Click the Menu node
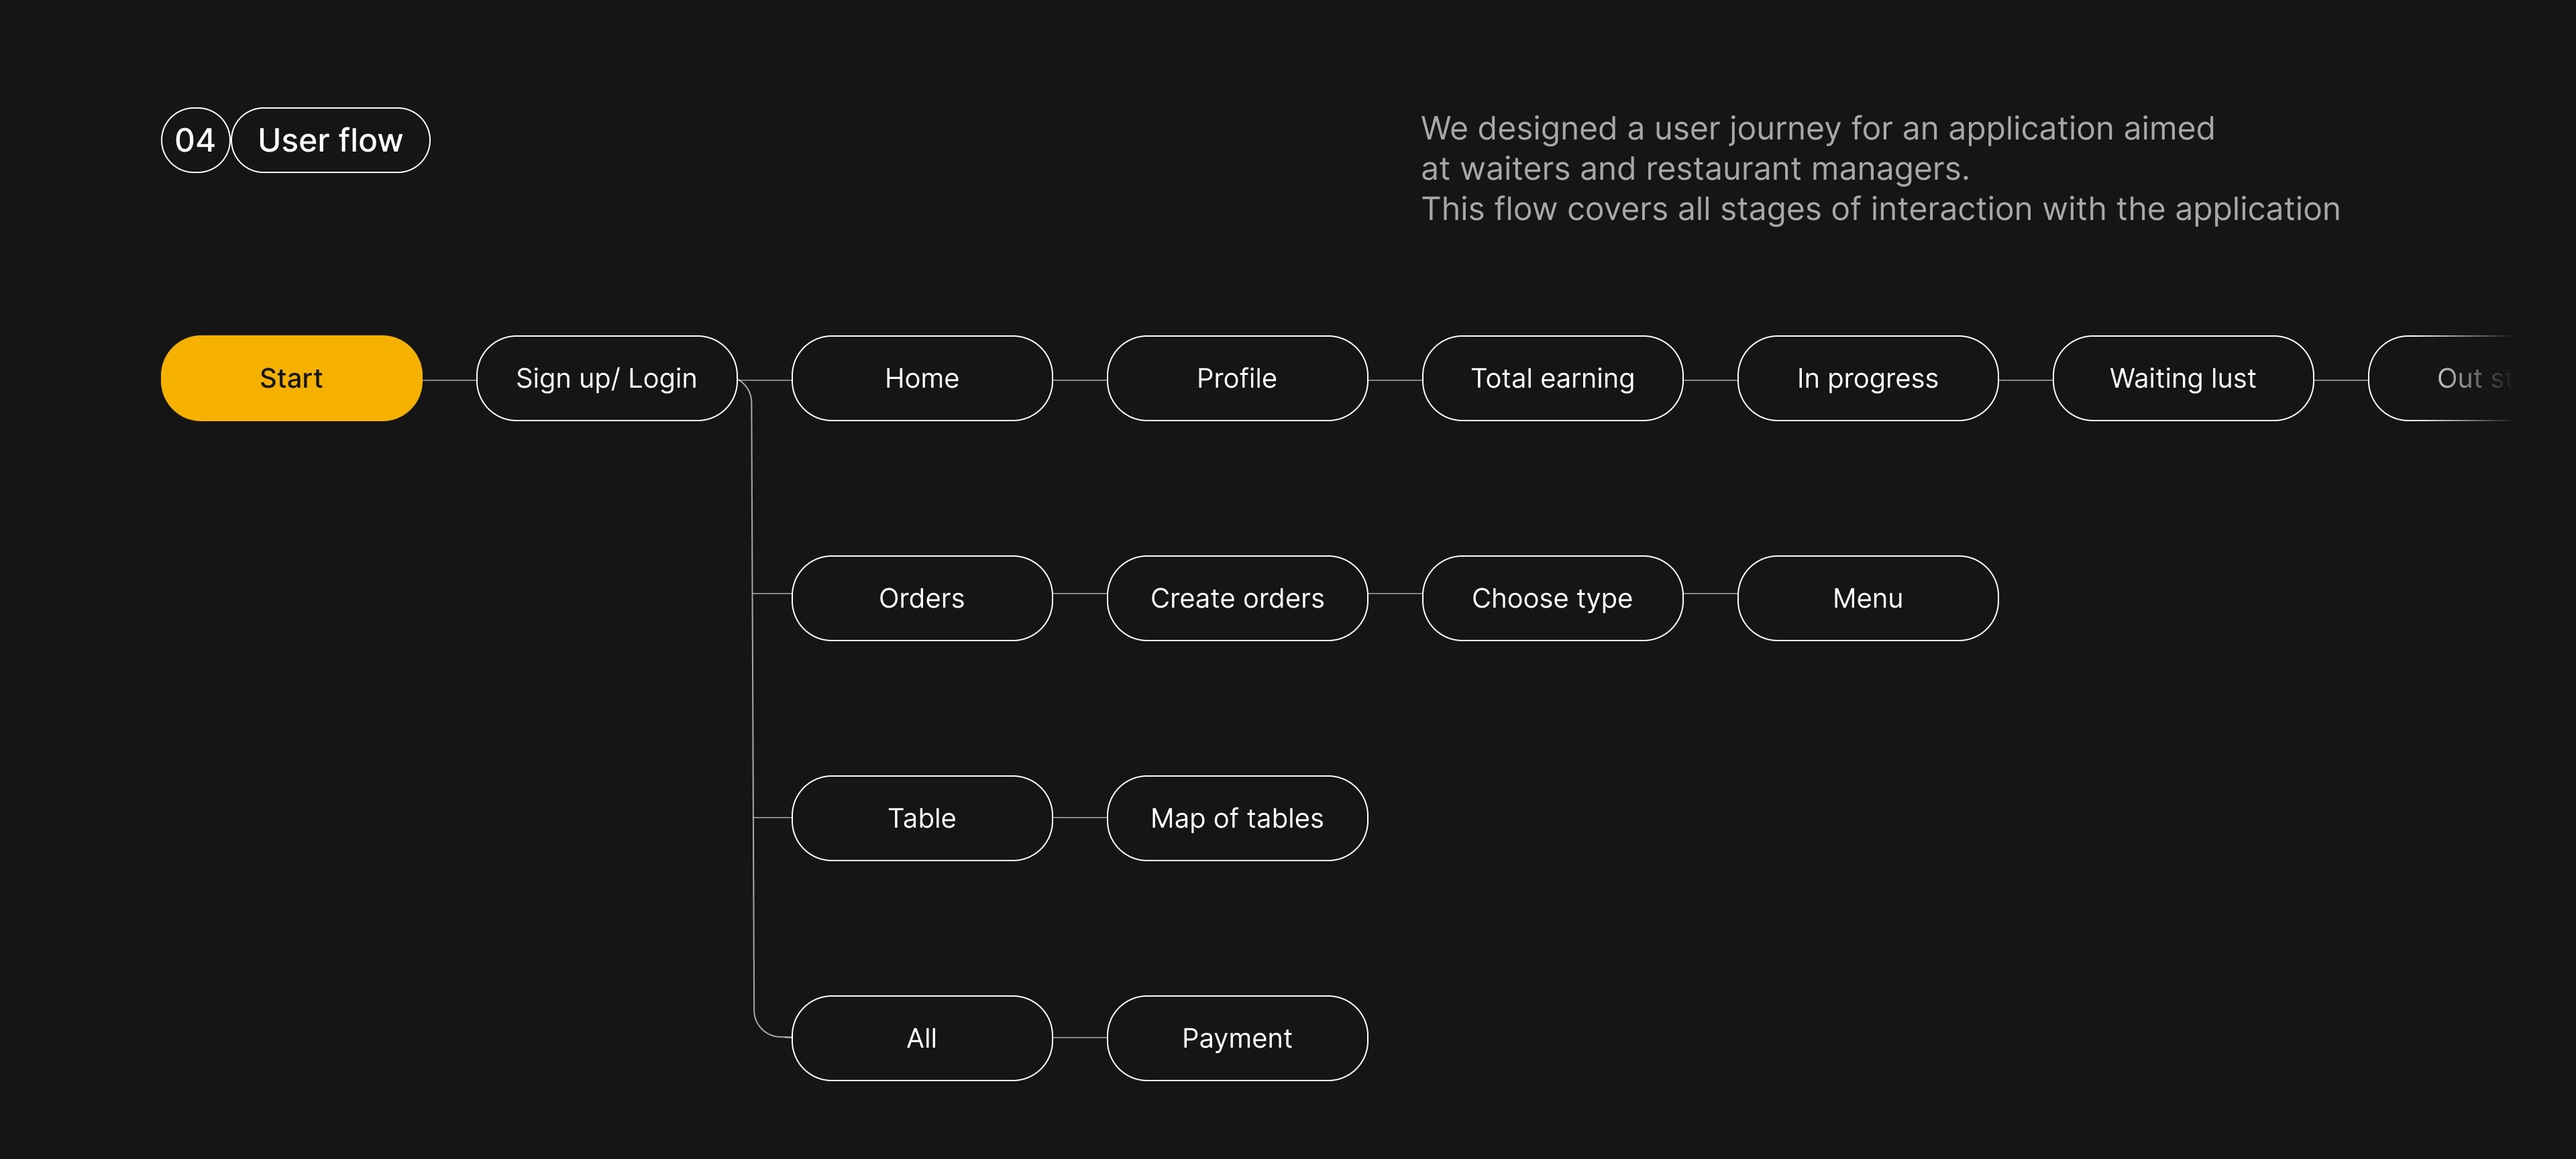Image resolution: width=2576 pixels, height=1159 pixels. point(1867,598)
